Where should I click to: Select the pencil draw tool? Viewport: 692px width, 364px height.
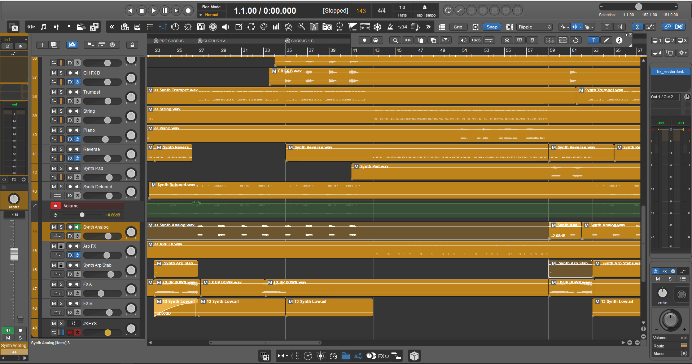click(606, 40)
